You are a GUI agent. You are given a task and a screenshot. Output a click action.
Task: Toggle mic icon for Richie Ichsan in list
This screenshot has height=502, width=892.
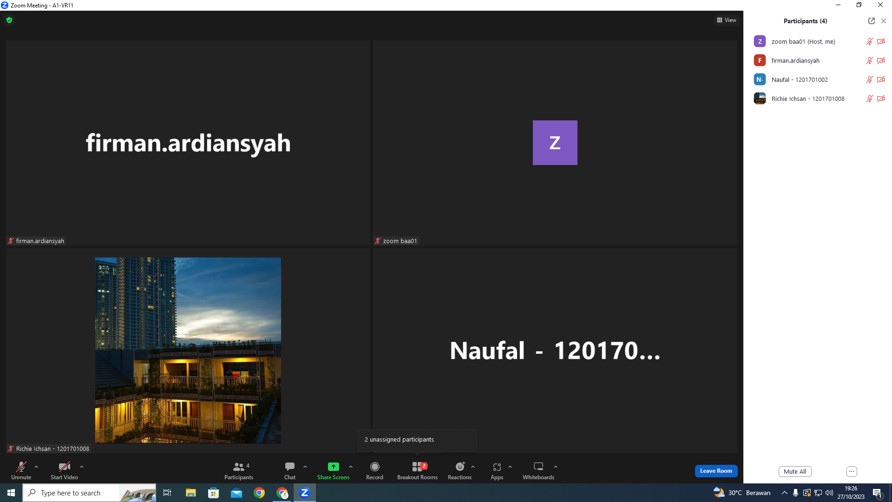[870, 99]
